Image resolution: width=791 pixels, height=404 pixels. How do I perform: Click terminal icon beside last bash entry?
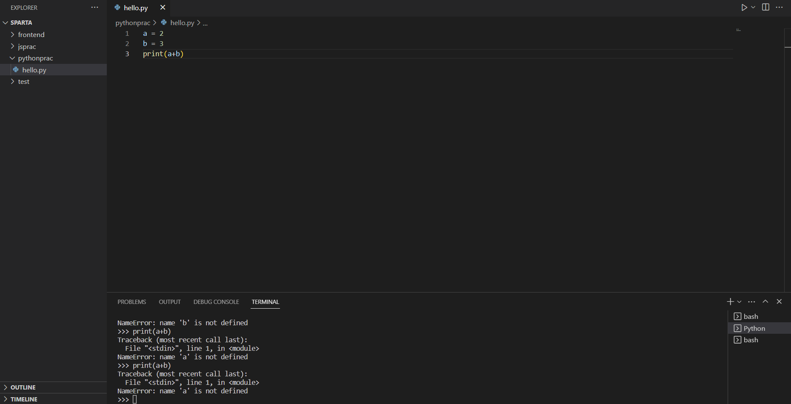[x=737, y=340]
